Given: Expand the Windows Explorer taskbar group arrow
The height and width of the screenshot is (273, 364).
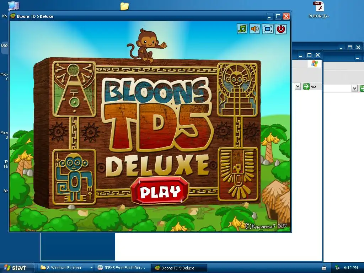Looking at the screenshot, I should tap(91, 268).
